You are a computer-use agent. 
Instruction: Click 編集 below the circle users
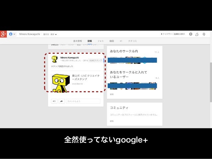[x=112, y=94]
